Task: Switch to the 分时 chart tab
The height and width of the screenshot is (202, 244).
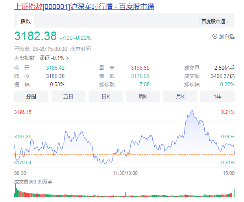Action: coord(31,96)
